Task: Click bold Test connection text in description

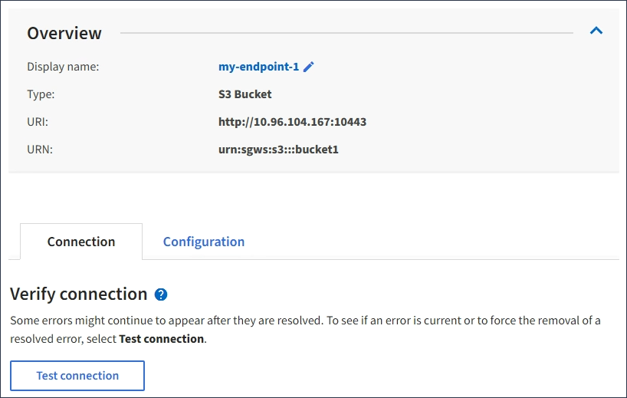Action: click(x=161, y=339)
